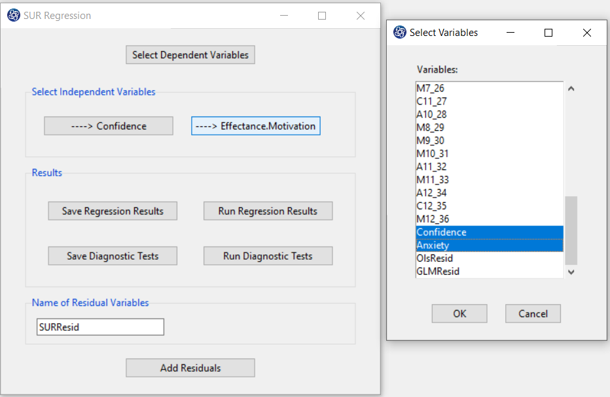The image size is (610, 397).
Task: Focus the SURResid residual name field
Action: tap(100, 327)
